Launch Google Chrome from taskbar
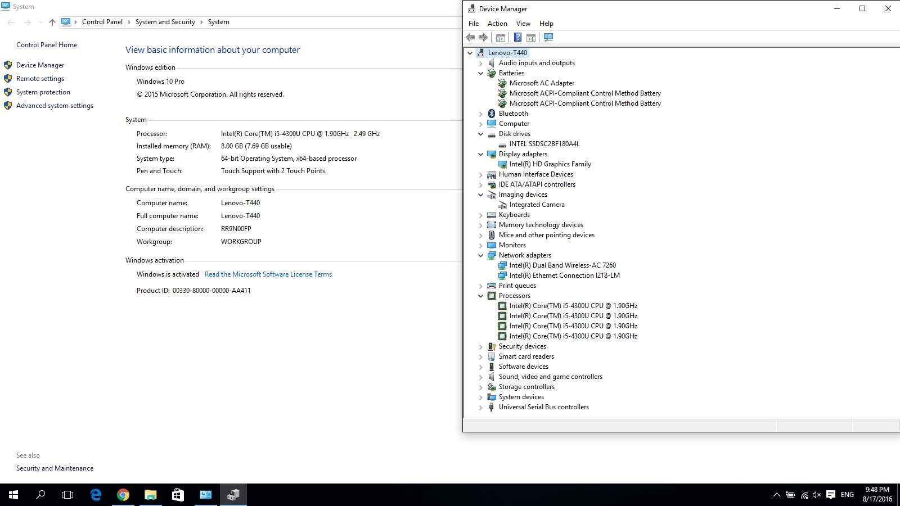The height and width of the screenshot is (506, 900). pyautogui.click(x=123, y=495)
